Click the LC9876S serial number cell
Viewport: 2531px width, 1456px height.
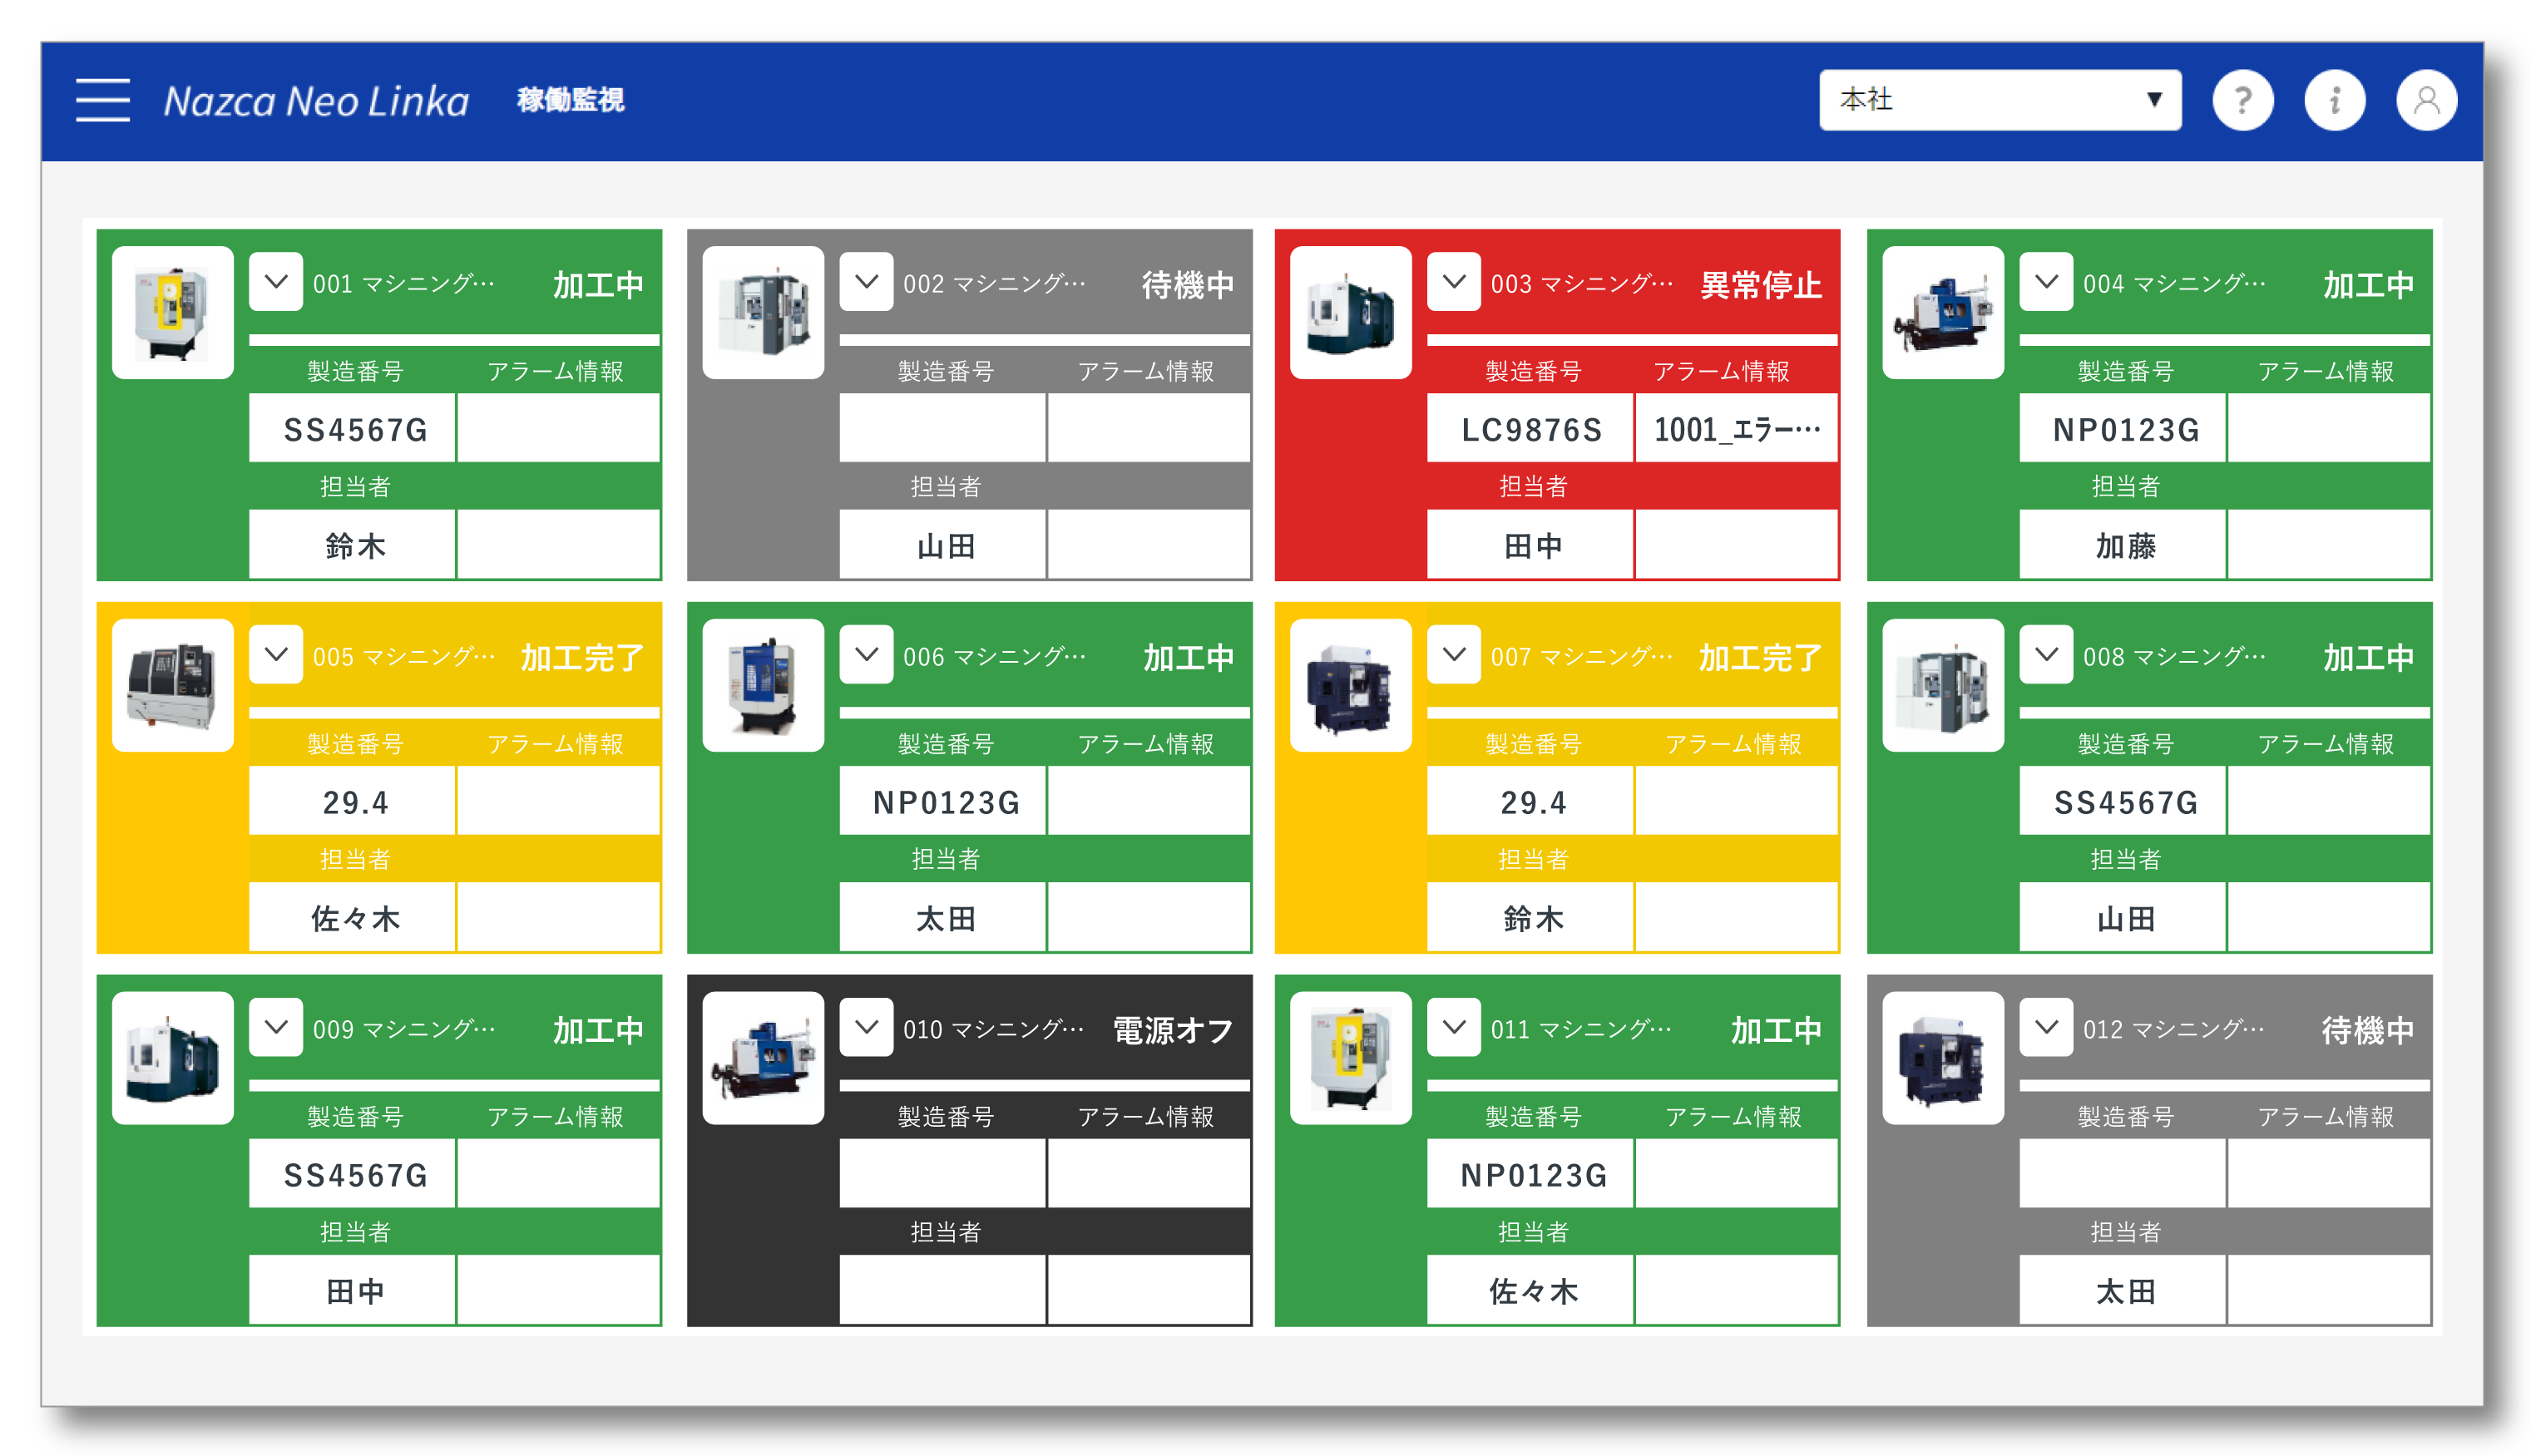pos(1530,429)
